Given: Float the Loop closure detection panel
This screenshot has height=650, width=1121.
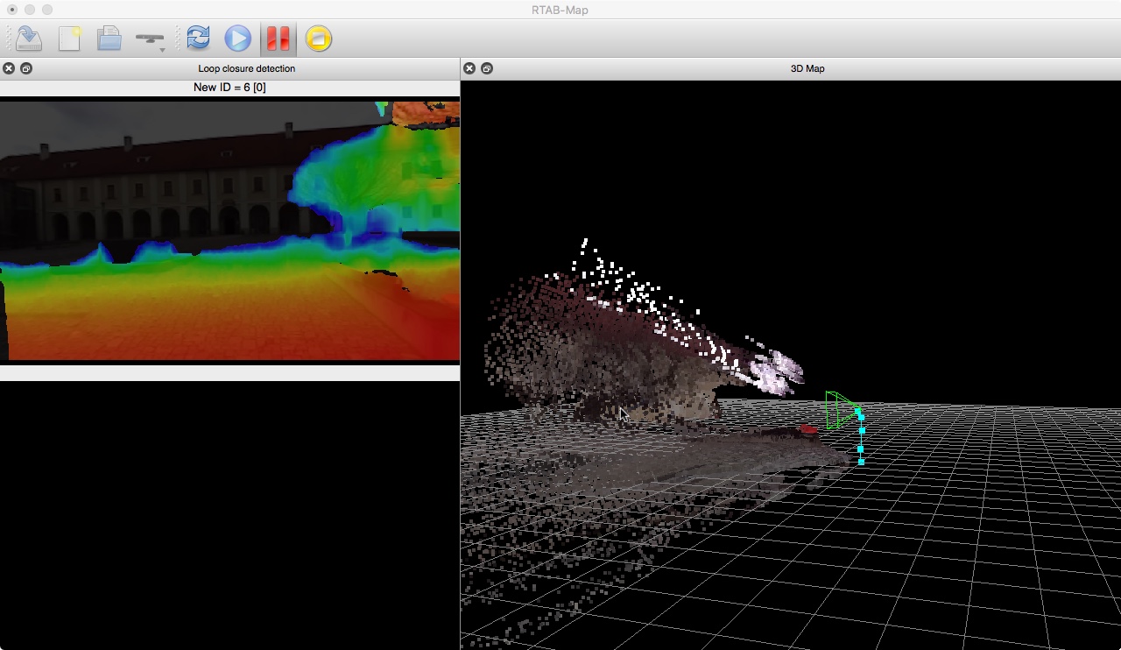Looking at the screenshot, I should tap(26, 68).
